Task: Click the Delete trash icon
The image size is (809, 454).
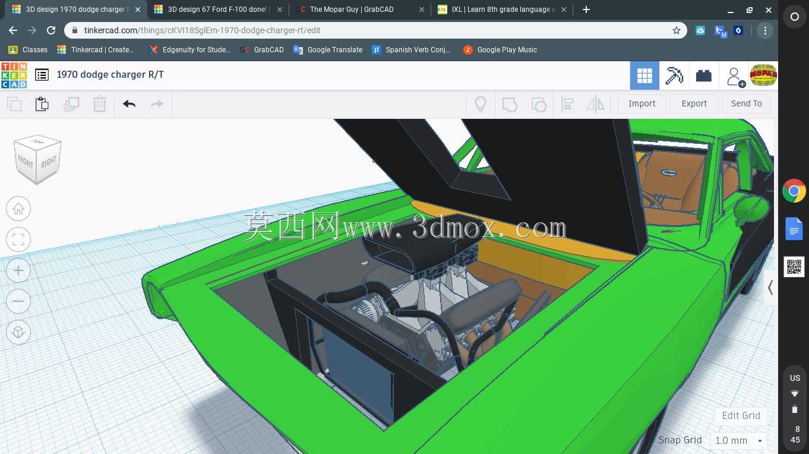Action: coord(99,104)
